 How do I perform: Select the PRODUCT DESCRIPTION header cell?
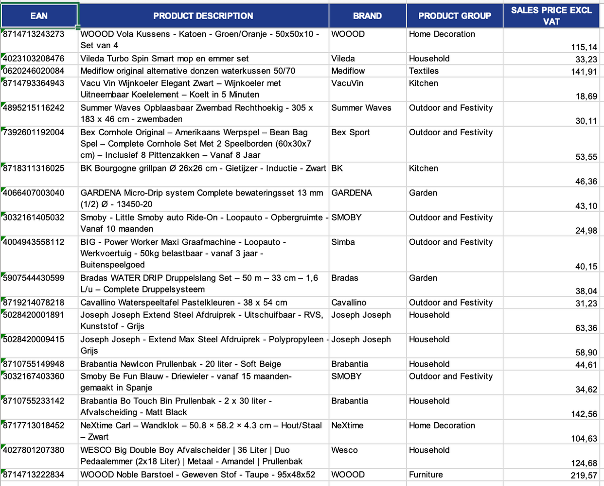click(203, 16)
